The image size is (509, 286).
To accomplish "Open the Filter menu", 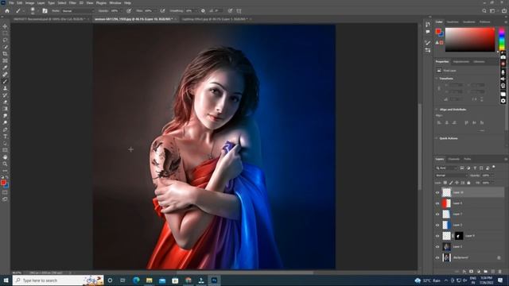I will pyautogui.click(x=72, y=3).
